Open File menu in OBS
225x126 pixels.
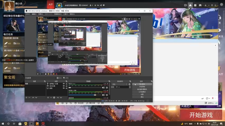[28, 14]
